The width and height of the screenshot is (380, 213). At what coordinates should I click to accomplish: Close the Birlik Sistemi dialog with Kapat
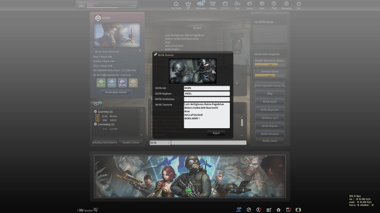click(x=216, y=133)
